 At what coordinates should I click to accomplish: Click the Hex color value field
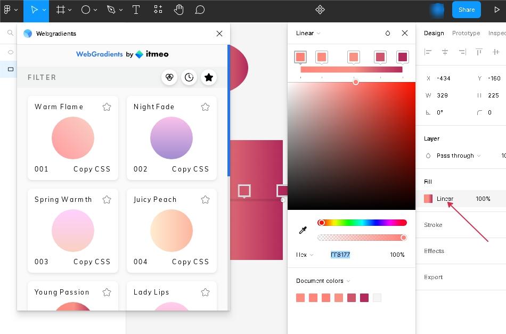click(340, 255)
